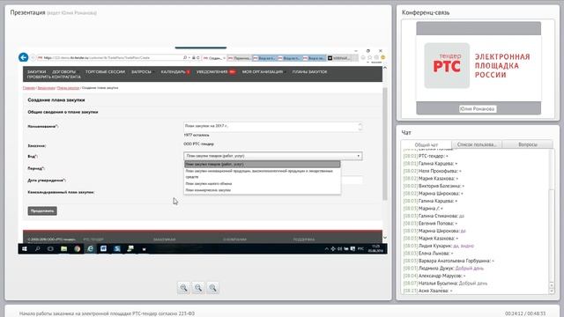This screenshot has width=564, height=317.
Task: Click chat message from Виктория Балезина
Action: [434, 186]
